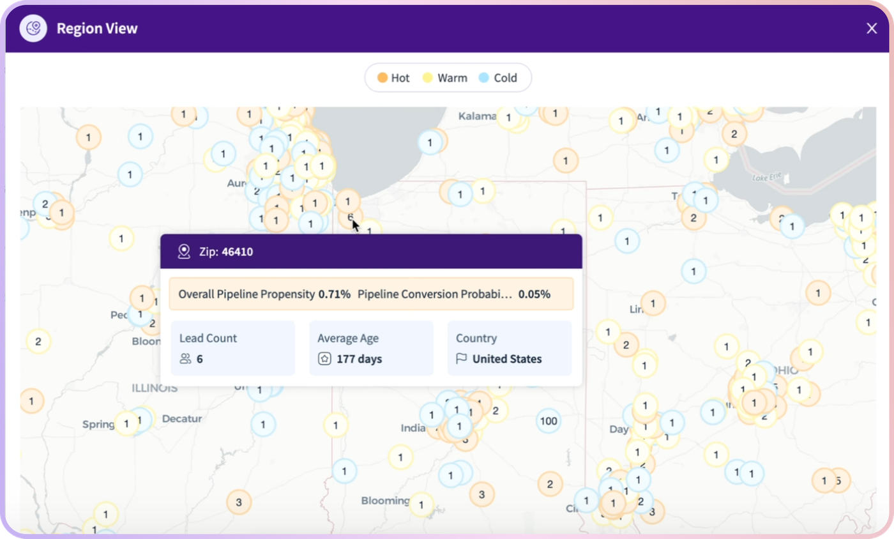Click the star icon beside 177 days
Image resolution: width=894 pixels, height=539 pixels.
tap(324, 359)
